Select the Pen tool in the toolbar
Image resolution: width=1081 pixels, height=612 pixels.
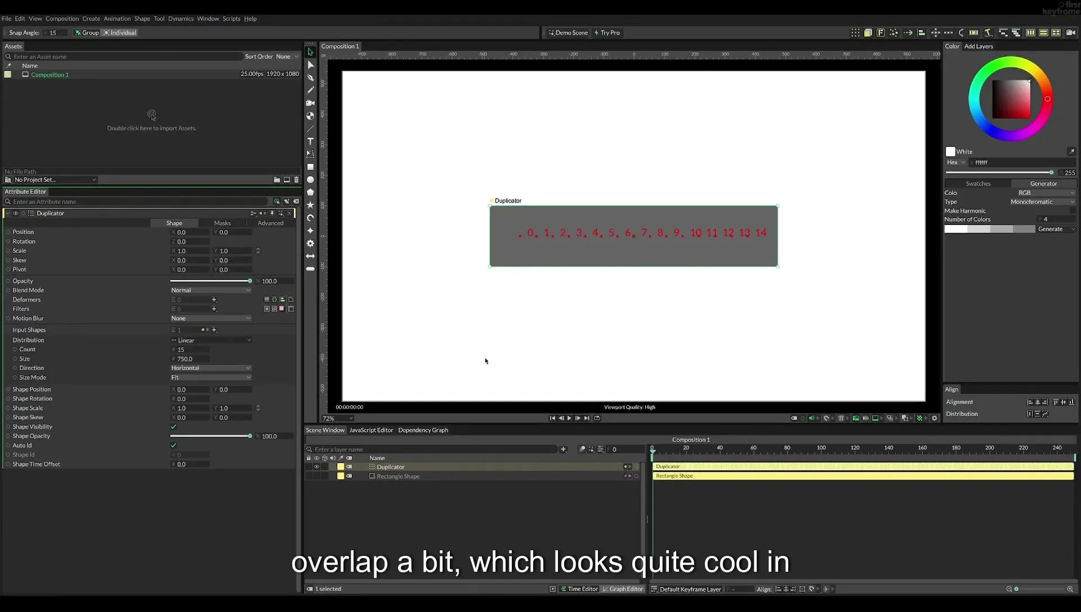point(310,78)
